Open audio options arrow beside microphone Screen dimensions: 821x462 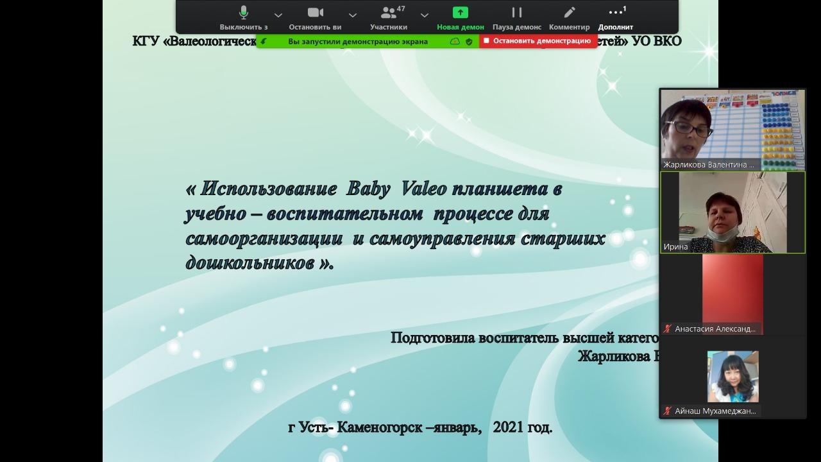tap(278, 14)
